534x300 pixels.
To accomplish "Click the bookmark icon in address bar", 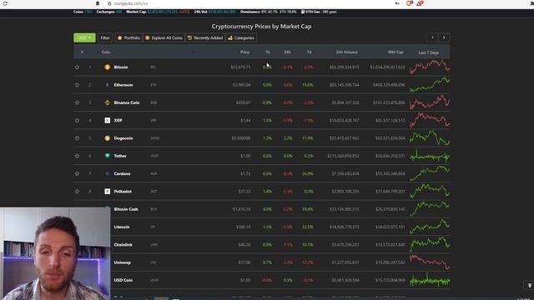I will coord(98,3).
